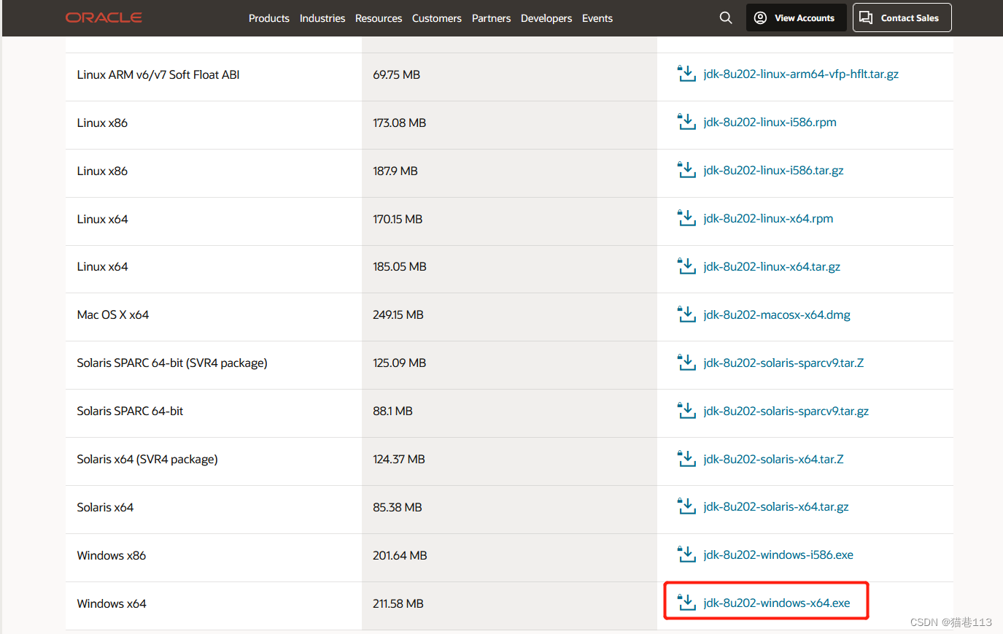Open the Developers menu

(x=546, y=18)
